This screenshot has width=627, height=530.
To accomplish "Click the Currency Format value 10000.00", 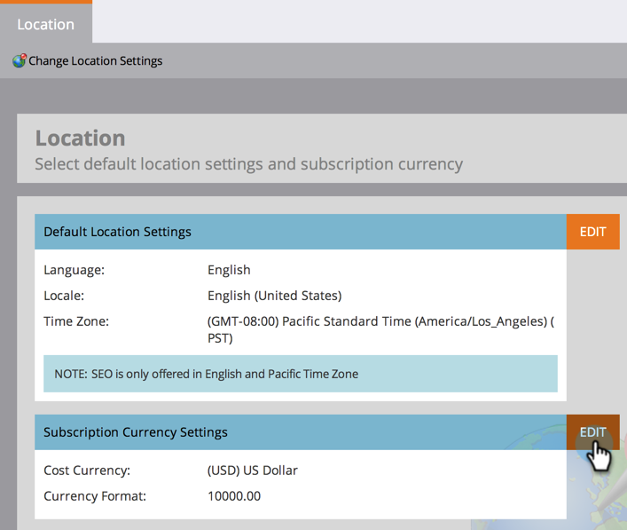I will click(234, 496).
